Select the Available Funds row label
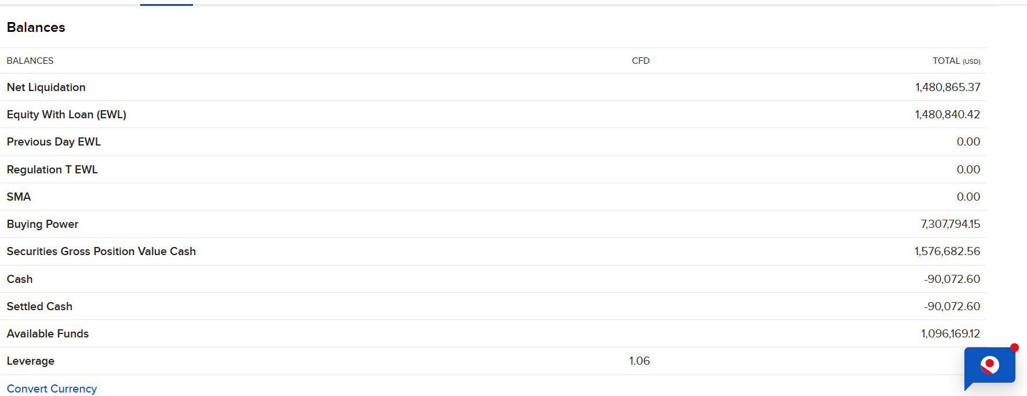This screenshot has width=1027, height=396. point(48,334)
